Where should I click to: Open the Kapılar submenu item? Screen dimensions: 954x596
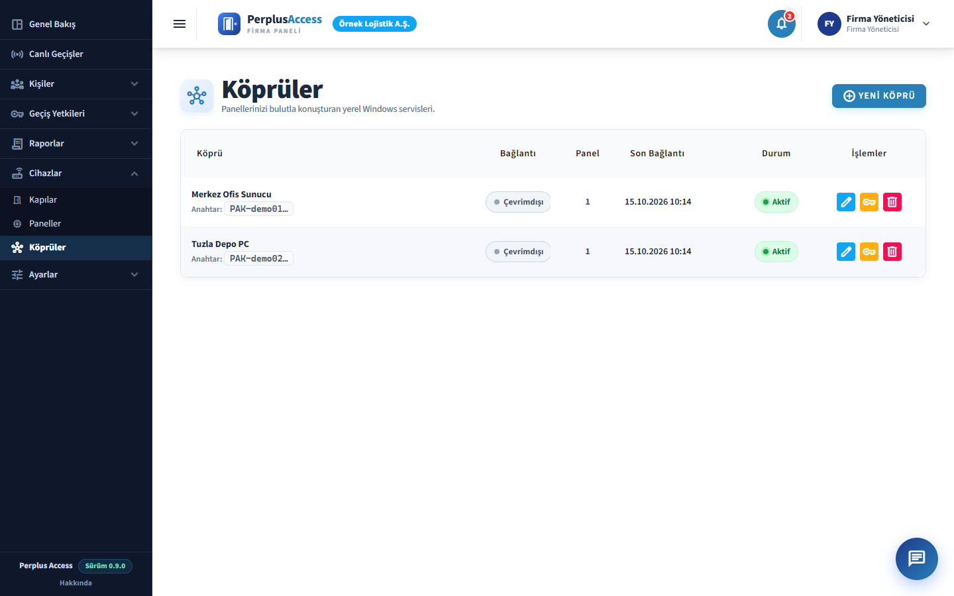coord(76,200)
